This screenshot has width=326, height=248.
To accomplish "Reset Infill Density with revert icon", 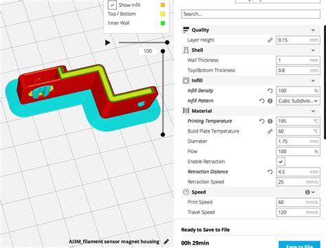I will 270,91.
